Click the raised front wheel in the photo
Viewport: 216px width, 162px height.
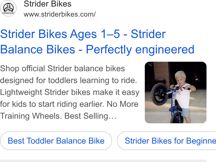[x=160, y=94]
